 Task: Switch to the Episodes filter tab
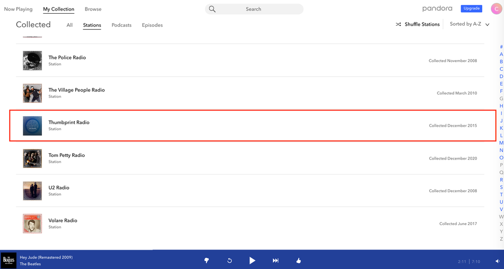pos(153,25)
